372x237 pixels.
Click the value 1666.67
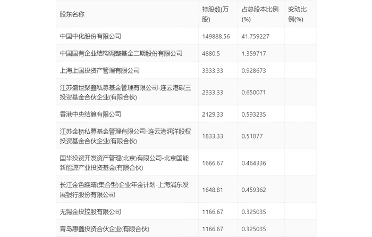(x=213, y=163)
